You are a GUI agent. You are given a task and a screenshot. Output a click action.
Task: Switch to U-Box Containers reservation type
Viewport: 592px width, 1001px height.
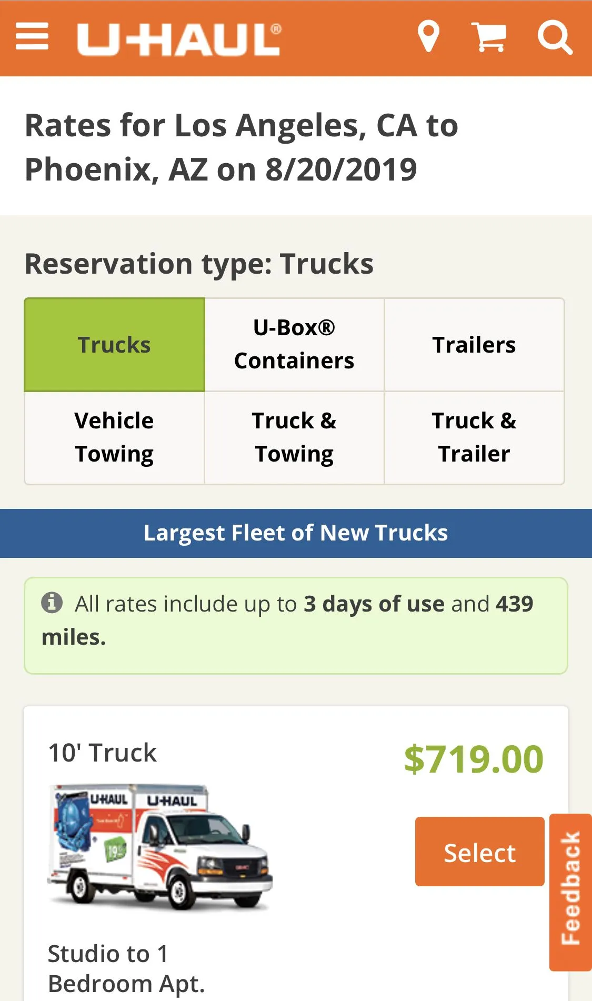point(294,345)
